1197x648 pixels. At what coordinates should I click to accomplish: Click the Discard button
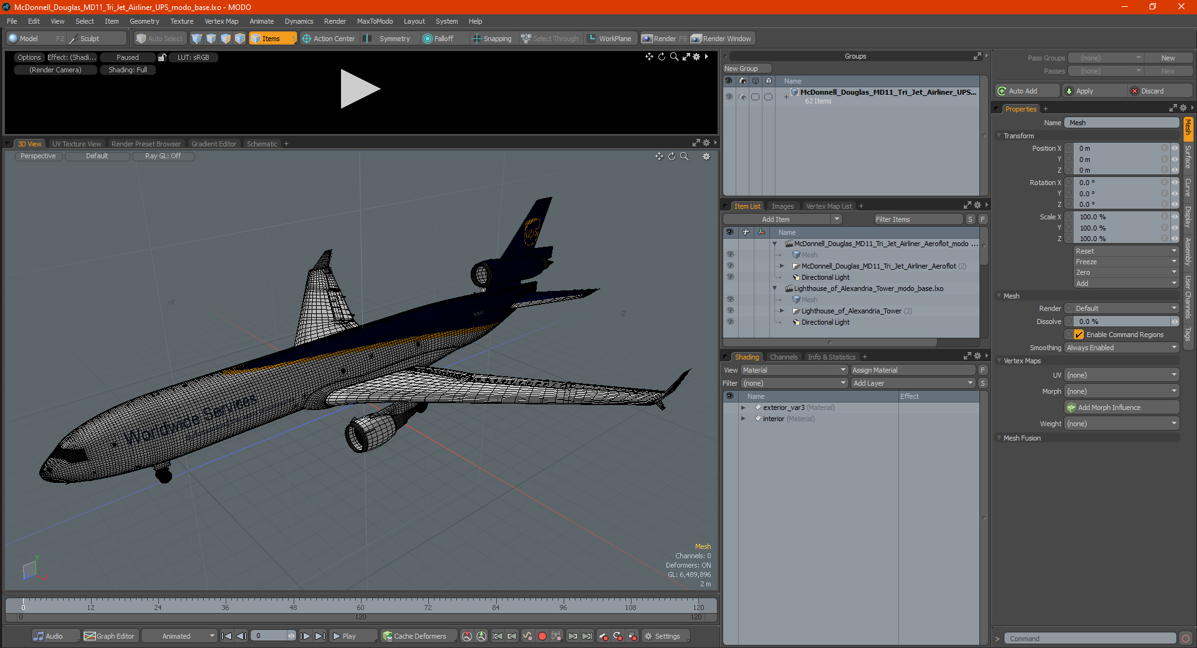tap(1160, 91)
